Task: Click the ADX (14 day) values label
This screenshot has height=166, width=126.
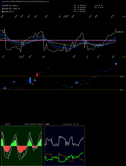Action: 71,124
